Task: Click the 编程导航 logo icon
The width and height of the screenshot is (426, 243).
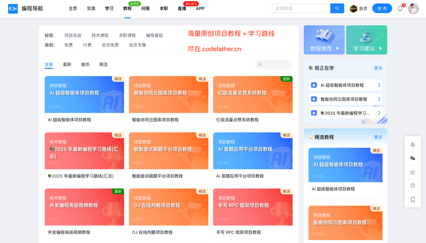Action: click(x=13, y=8)
